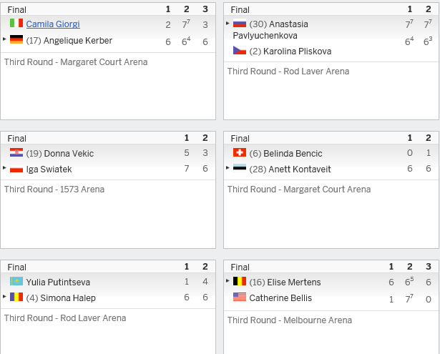Click winner arrow beside Angelique Kerber's row
Screen dimensions: 440x354
4,39
